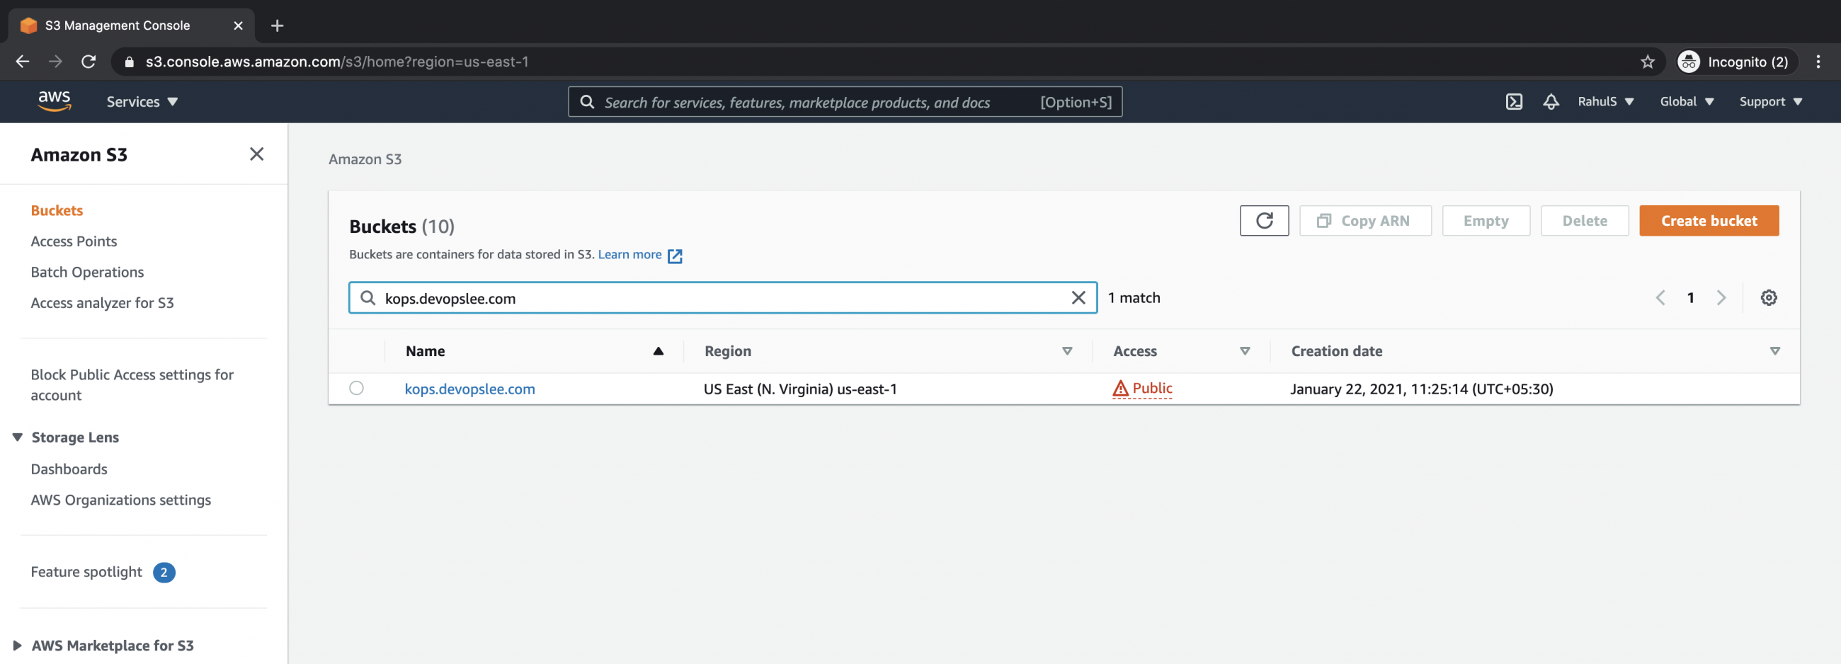
Task: Click the bucket search input field
Action: click(722, 297)
